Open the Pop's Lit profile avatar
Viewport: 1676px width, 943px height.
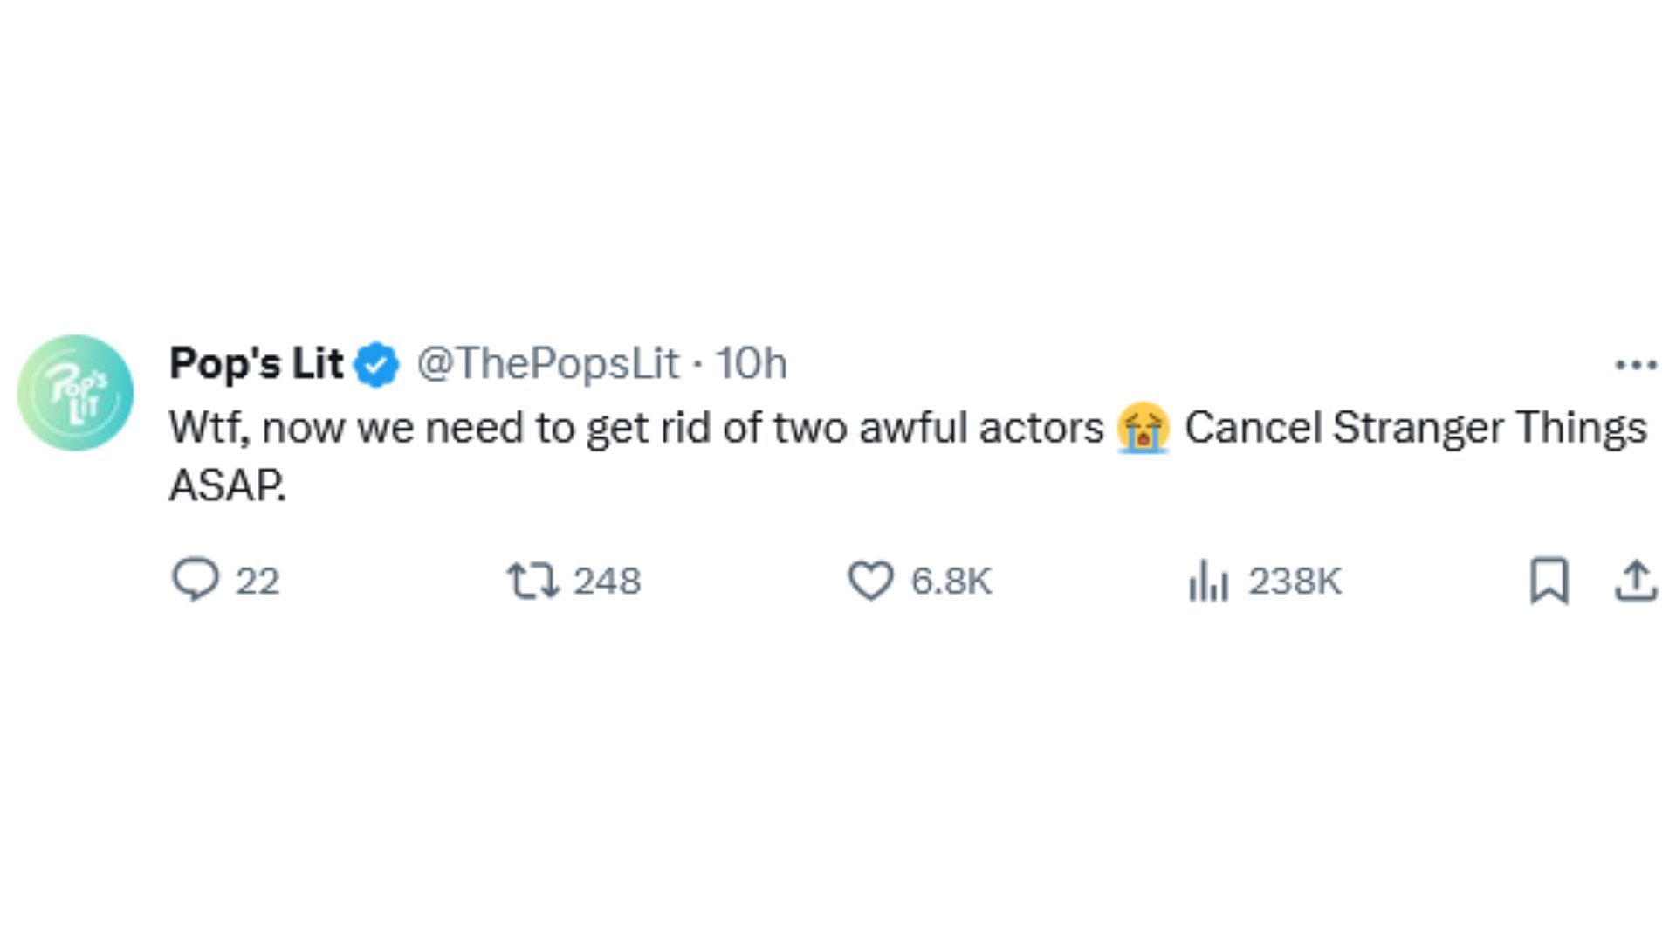coord(76,393)
